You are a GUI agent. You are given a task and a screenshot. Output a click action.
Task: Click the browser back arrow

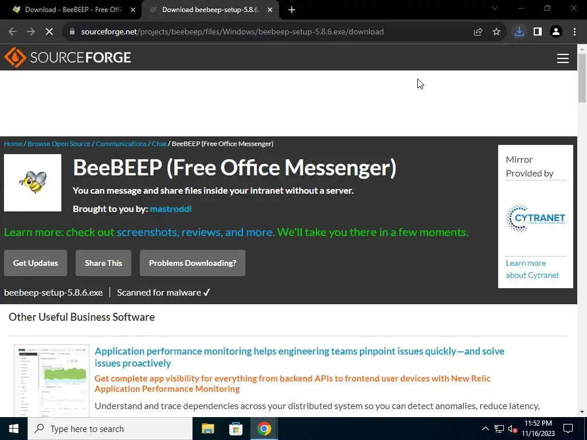point(13,32)
